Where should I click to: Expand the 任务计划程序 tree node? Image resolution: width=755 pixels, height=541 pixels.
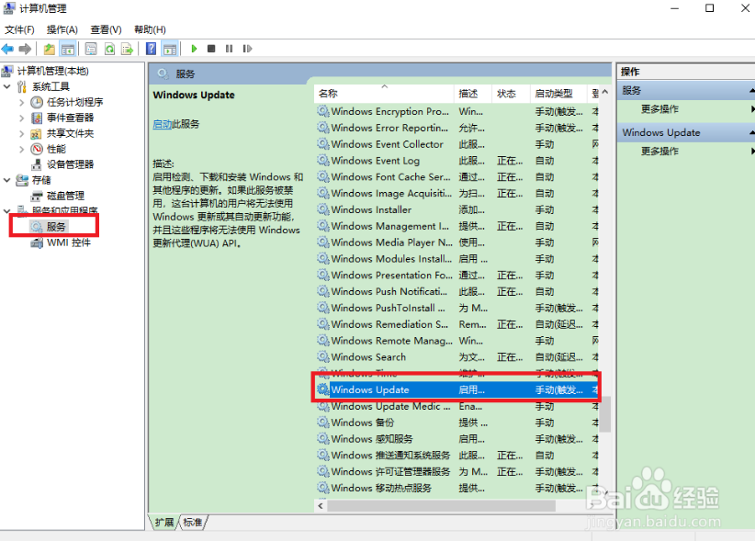tap(22, 102)
